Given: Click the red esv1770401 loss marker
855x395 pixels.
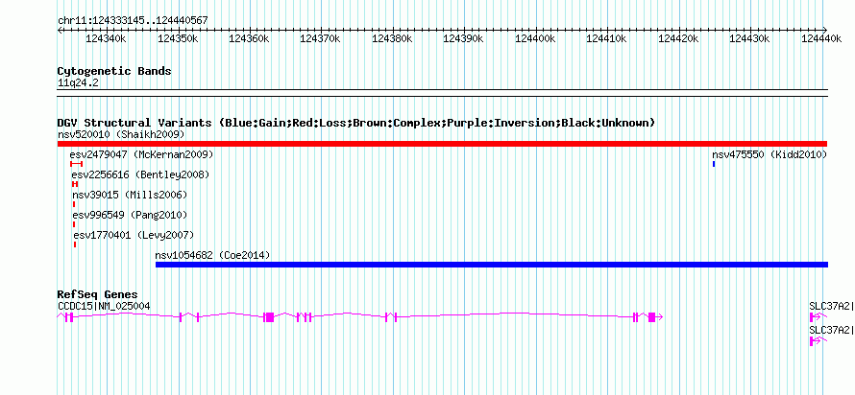Looking at the screenshot, I should pos(75,244).
